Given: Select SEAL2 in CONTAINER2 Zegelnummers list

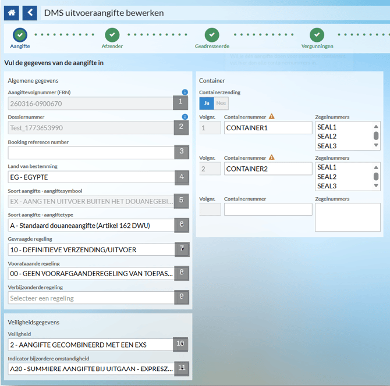Looking at the screenshot, I should coord(327,177).
